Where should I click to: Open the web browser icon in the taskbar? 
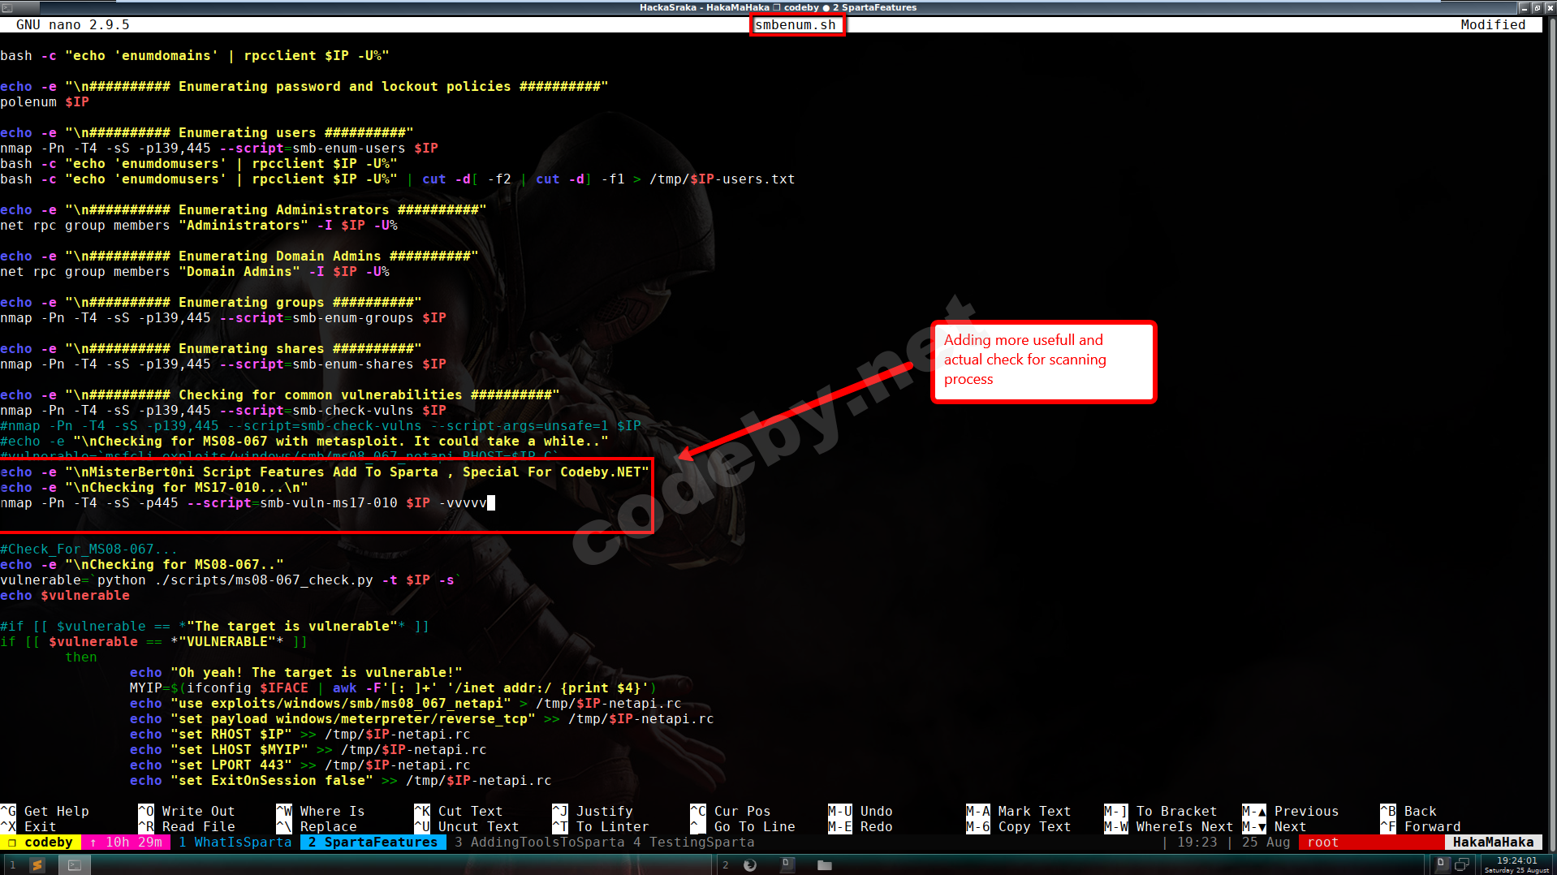[x=749, y=864]
